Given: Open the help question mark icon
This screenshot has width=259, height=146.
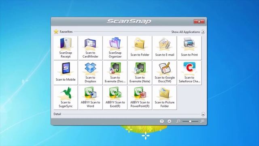Looking at the screenshot, I should click(x=162, y=121).
